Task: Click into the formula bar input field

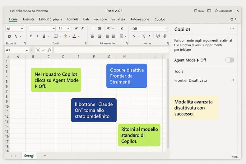Action: (111, 50)
